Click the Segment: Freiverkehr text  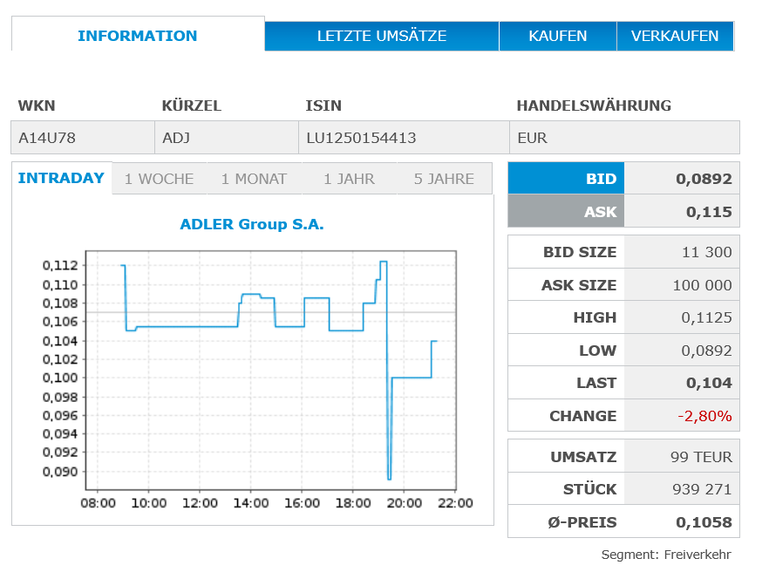point(666,555)
